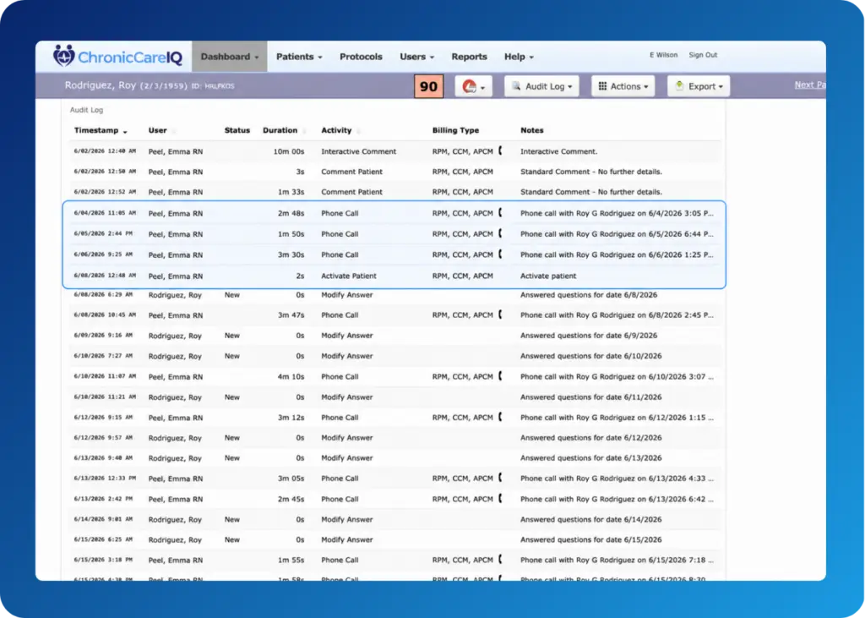Go to the Next Patient link
865x618 pixels.
tap(810, 85)
